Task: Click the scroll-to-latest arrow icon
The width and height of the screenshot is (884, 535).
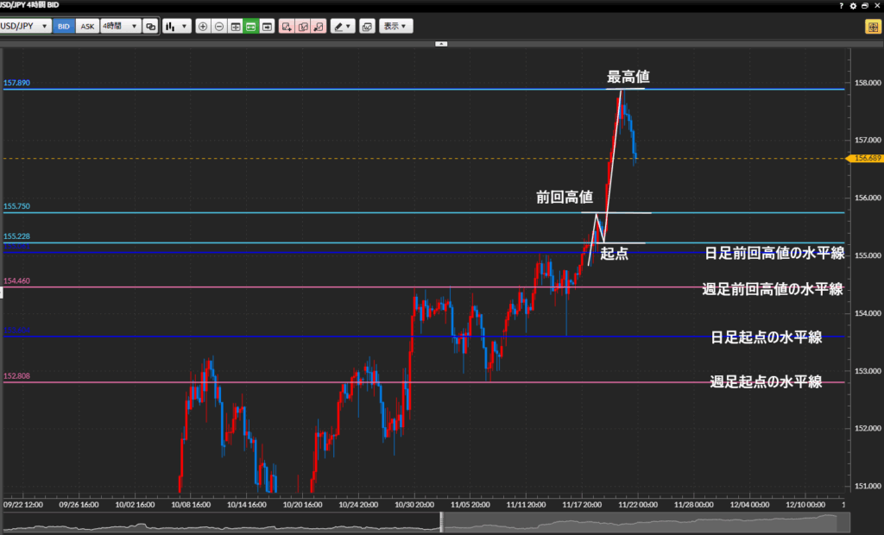Action: [268, 27]
